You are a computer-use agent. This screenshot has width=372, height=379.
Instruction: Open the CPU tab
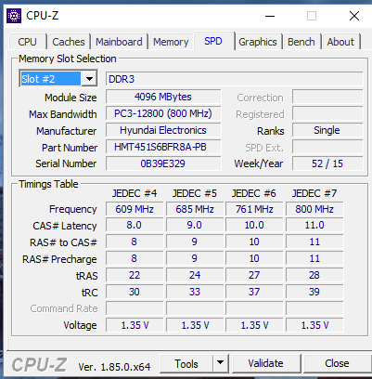(27, 42)
